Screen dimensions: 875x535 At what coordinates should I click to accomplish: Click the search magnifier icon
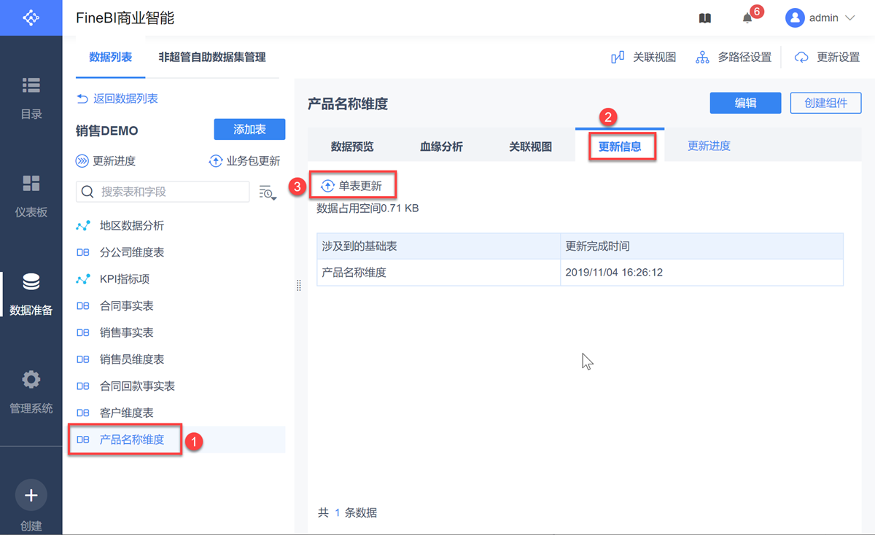click(x=87, y=192)
